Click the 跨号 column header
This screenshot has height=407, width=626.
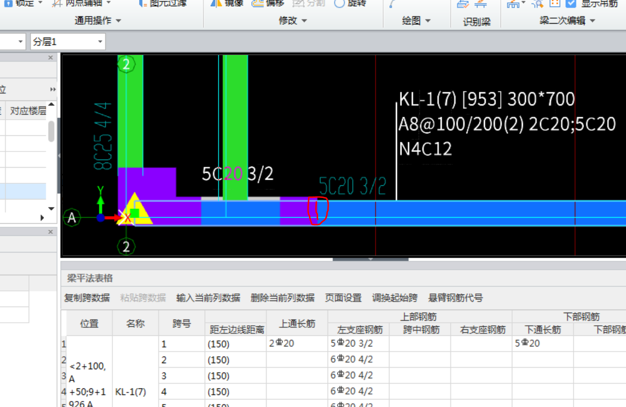pyautogui.click(x=182, y=324)
